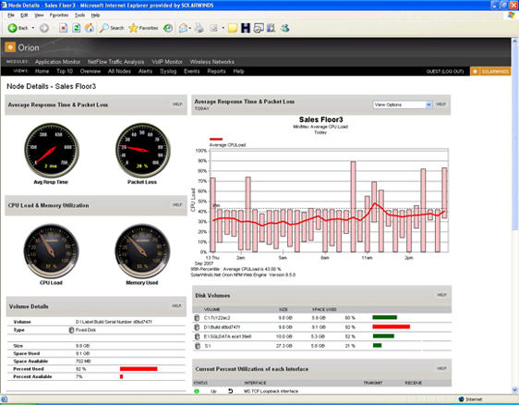Open the View Options dropdown
The width and height of the screenshot is (519, 405).
(x=403, y=104)
